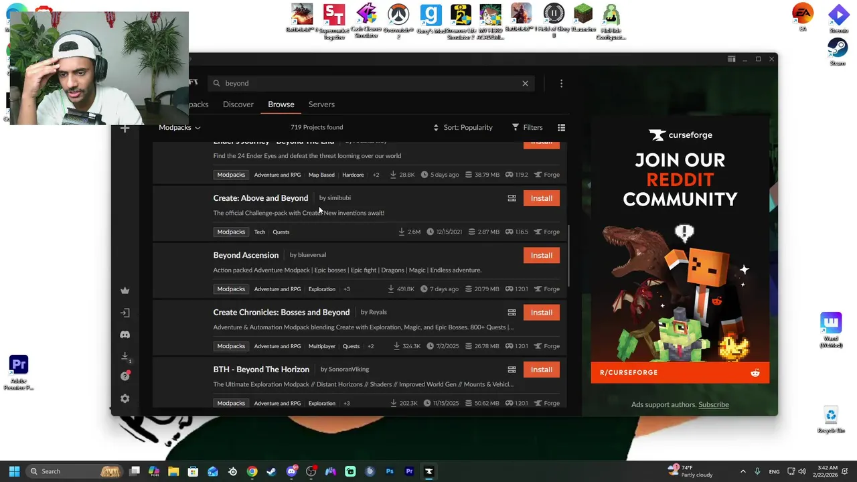Screen dimensions: 857x482
Task: Open author link simibubi
Action: 339,198
